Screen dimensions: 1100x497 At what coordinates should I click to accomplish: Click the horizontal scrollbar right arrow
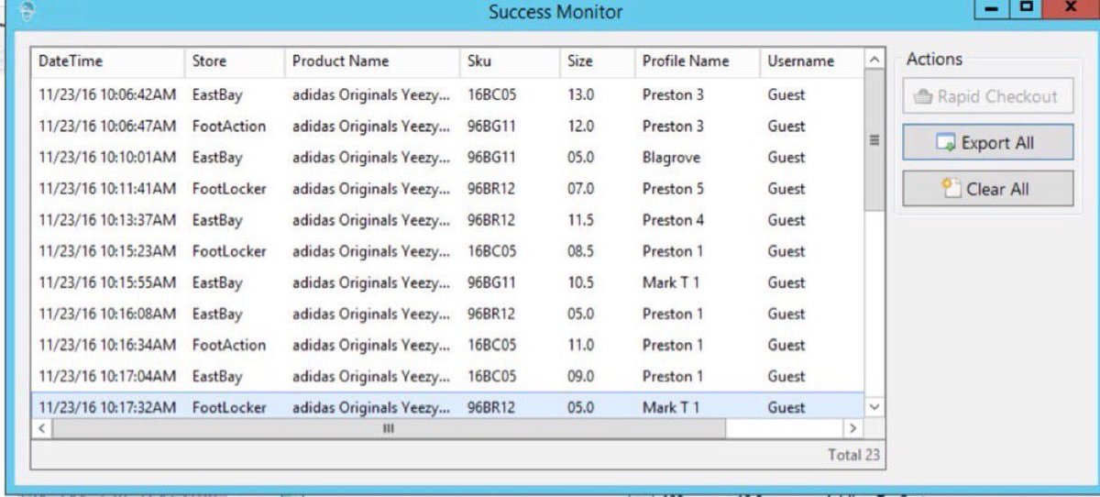(852, 428)
